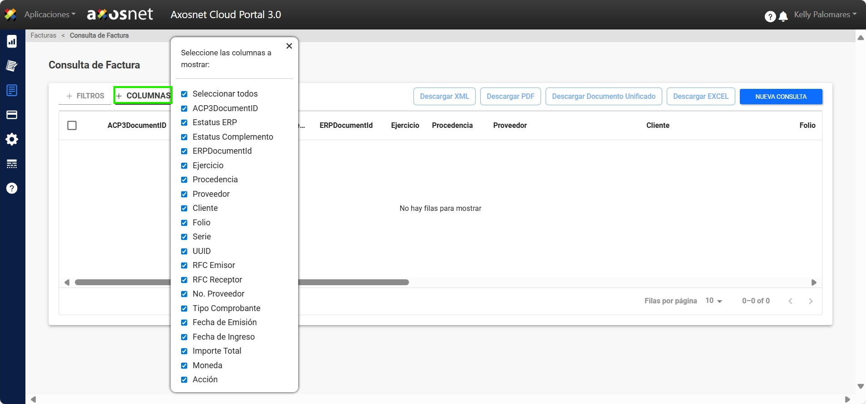This screenshot has height=404, width=866.
Task: Click the credit card payments sidebar icon
Action: coord(12,115)
